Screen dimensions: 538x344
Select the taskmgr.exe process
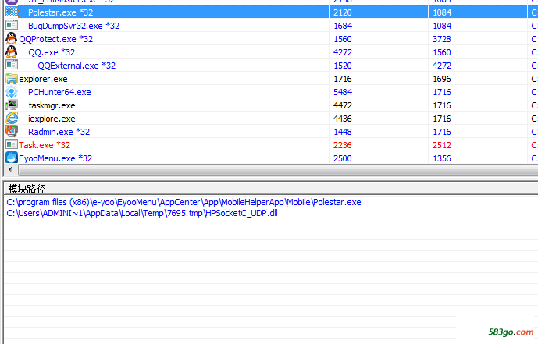52,105
